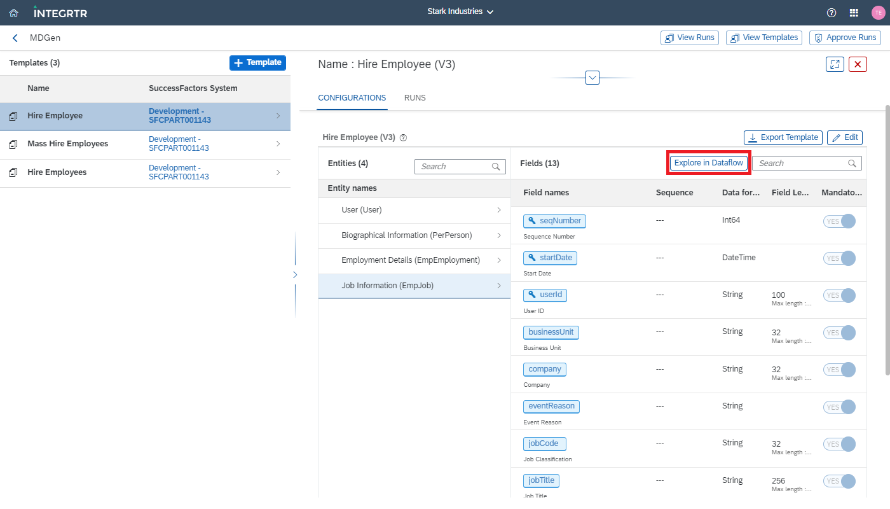The image size is (890, 509).
Task: Click the fullscreen expand icon near the close button
Action: 835,64
